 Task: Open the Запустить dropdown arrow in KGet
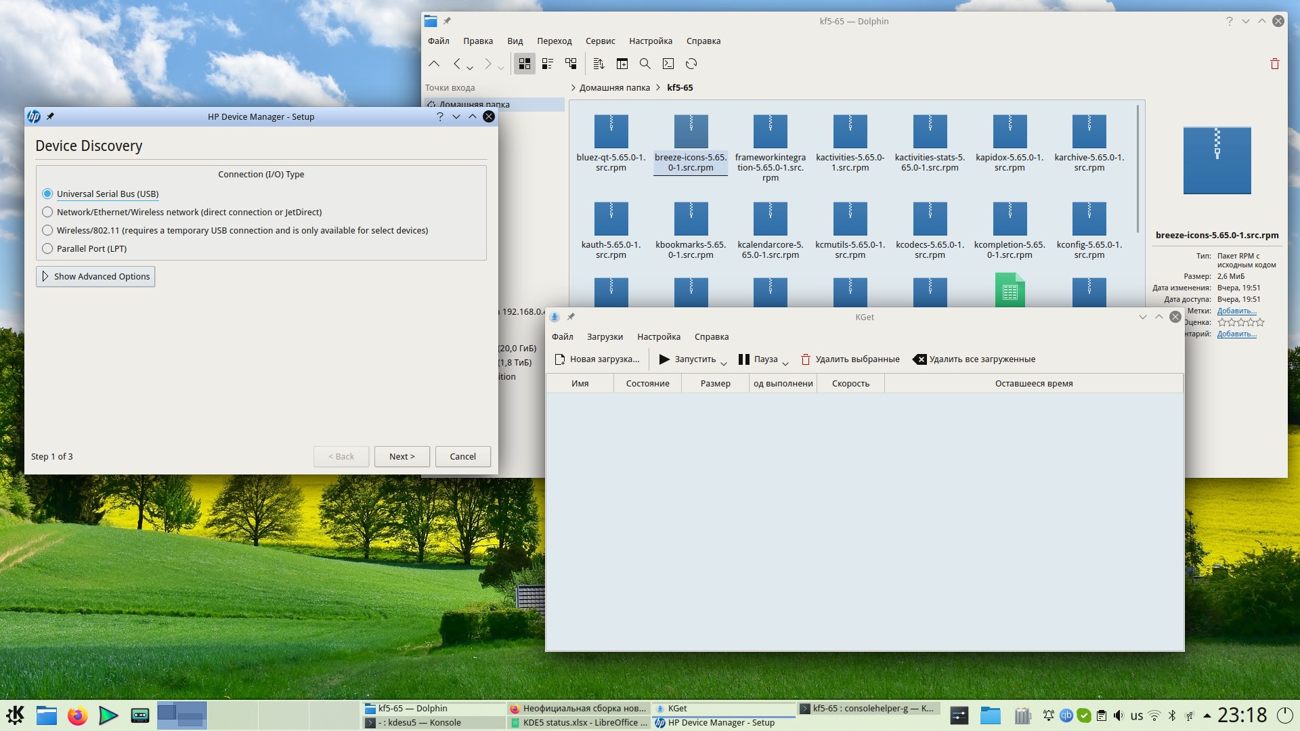tap(723, 363)
